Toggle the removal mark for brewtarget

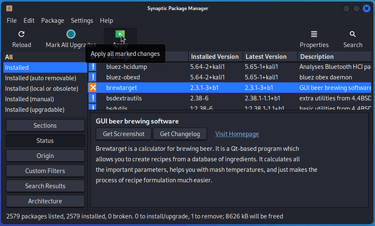[x=92, y=88]
